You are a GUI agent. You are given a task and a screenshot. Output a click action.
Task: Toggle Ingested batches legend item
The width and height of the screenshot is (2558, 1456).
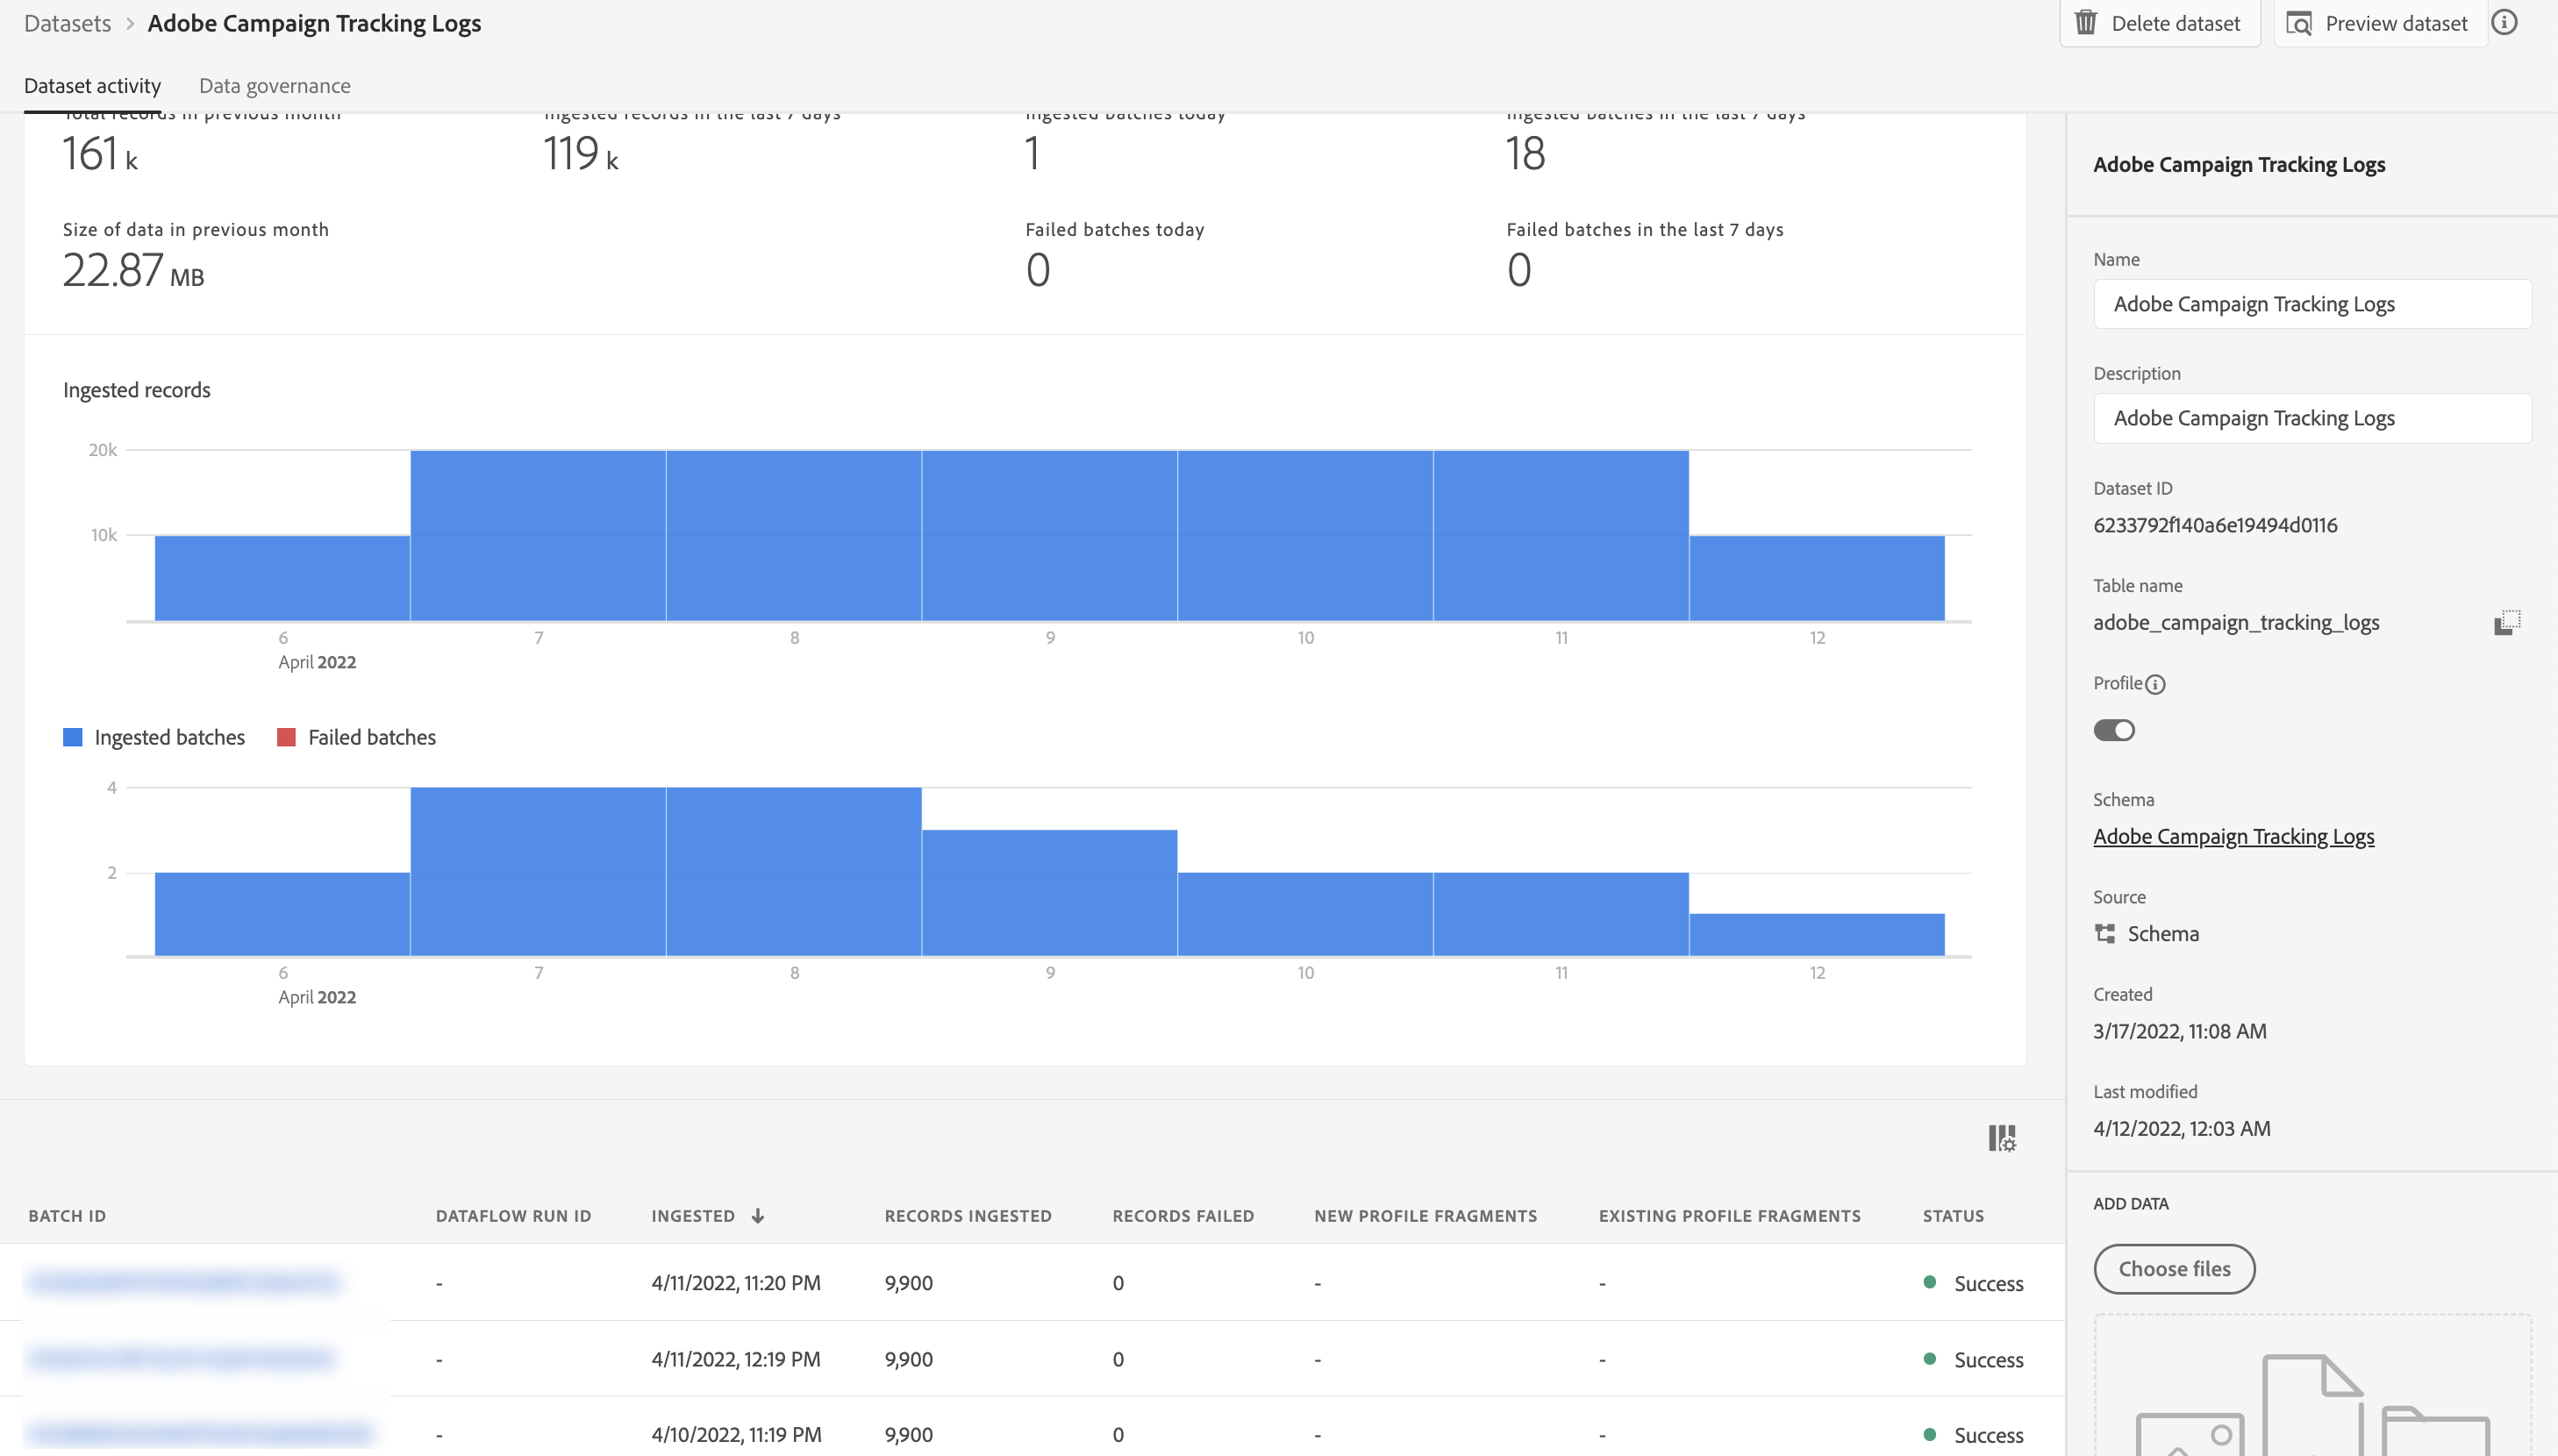[x=154, y=737]
